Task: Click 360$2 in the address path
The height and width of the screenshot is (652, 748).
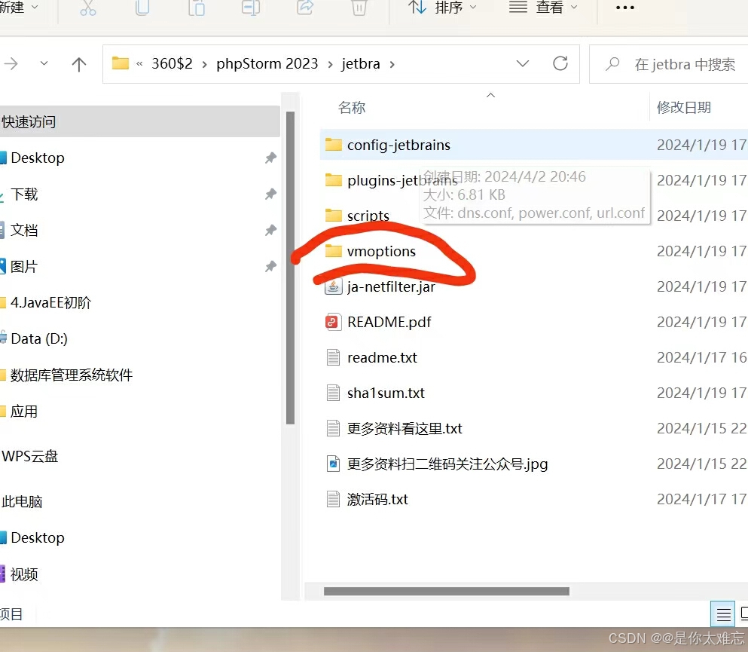Action: [x=172, y=63]
